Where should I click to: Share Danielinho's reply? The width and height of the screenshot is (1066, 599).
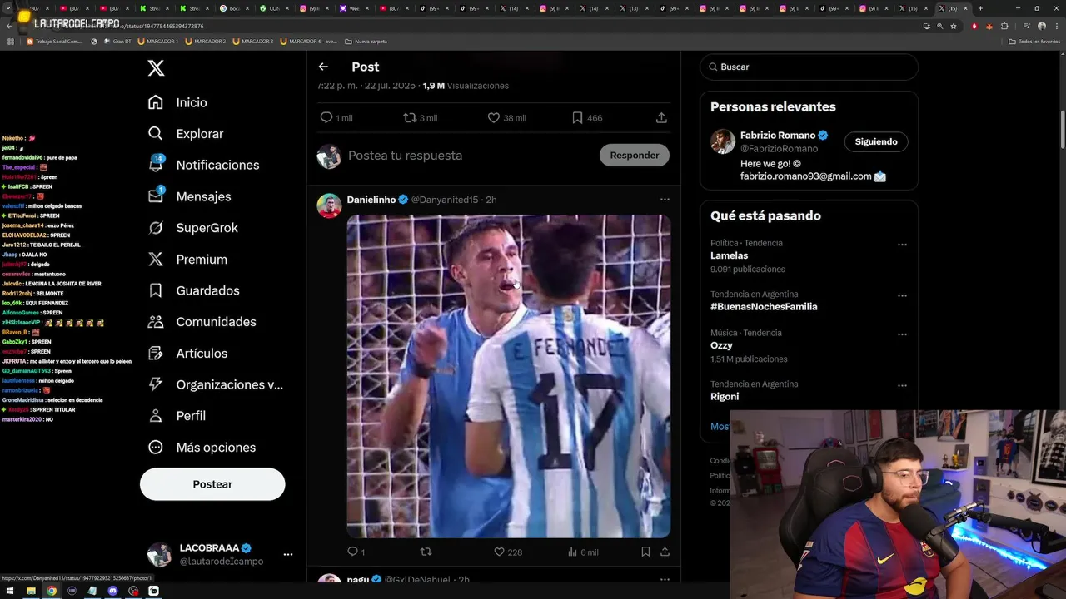point(665,552)
